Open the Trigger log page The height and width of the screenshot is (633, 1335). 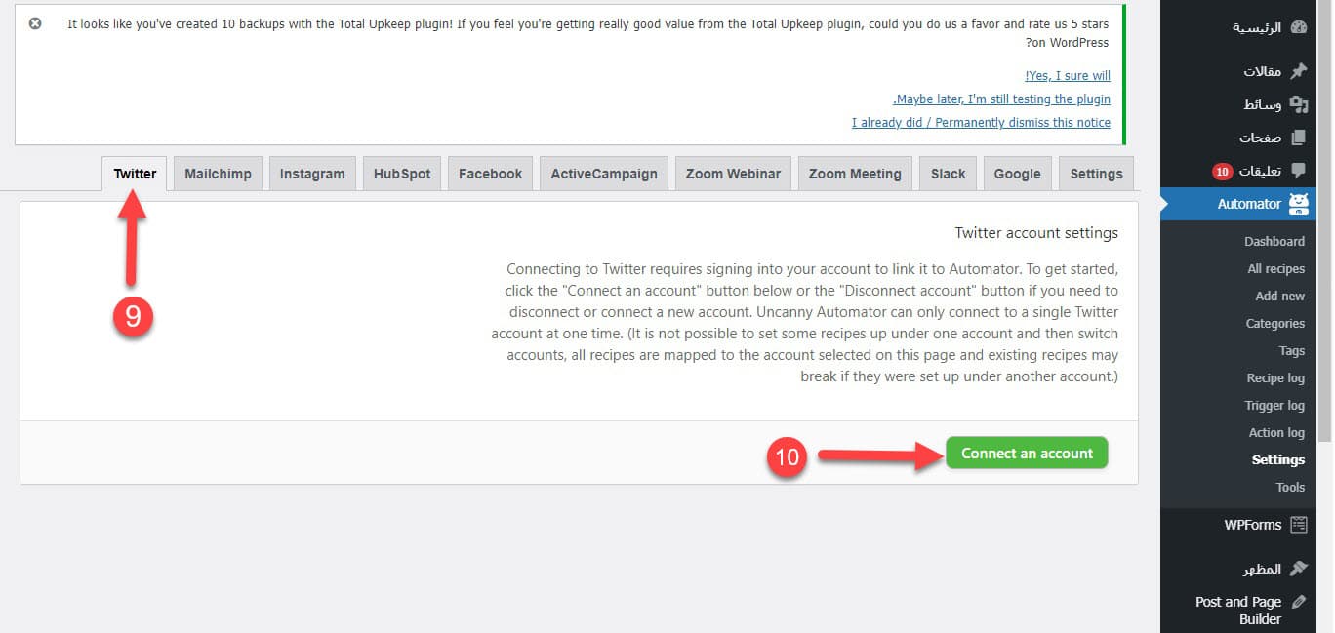(x=1274, y=405)
